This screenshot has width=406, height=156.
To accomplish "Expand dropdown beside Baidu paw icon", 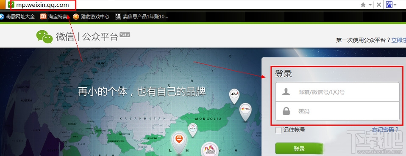I will [x=395, y=5].
